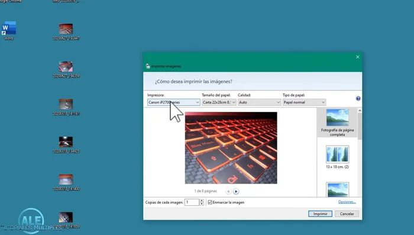Click the keyboard photo print preview
This screenshot has height=235, width=414.
click(x=231, y=148)
